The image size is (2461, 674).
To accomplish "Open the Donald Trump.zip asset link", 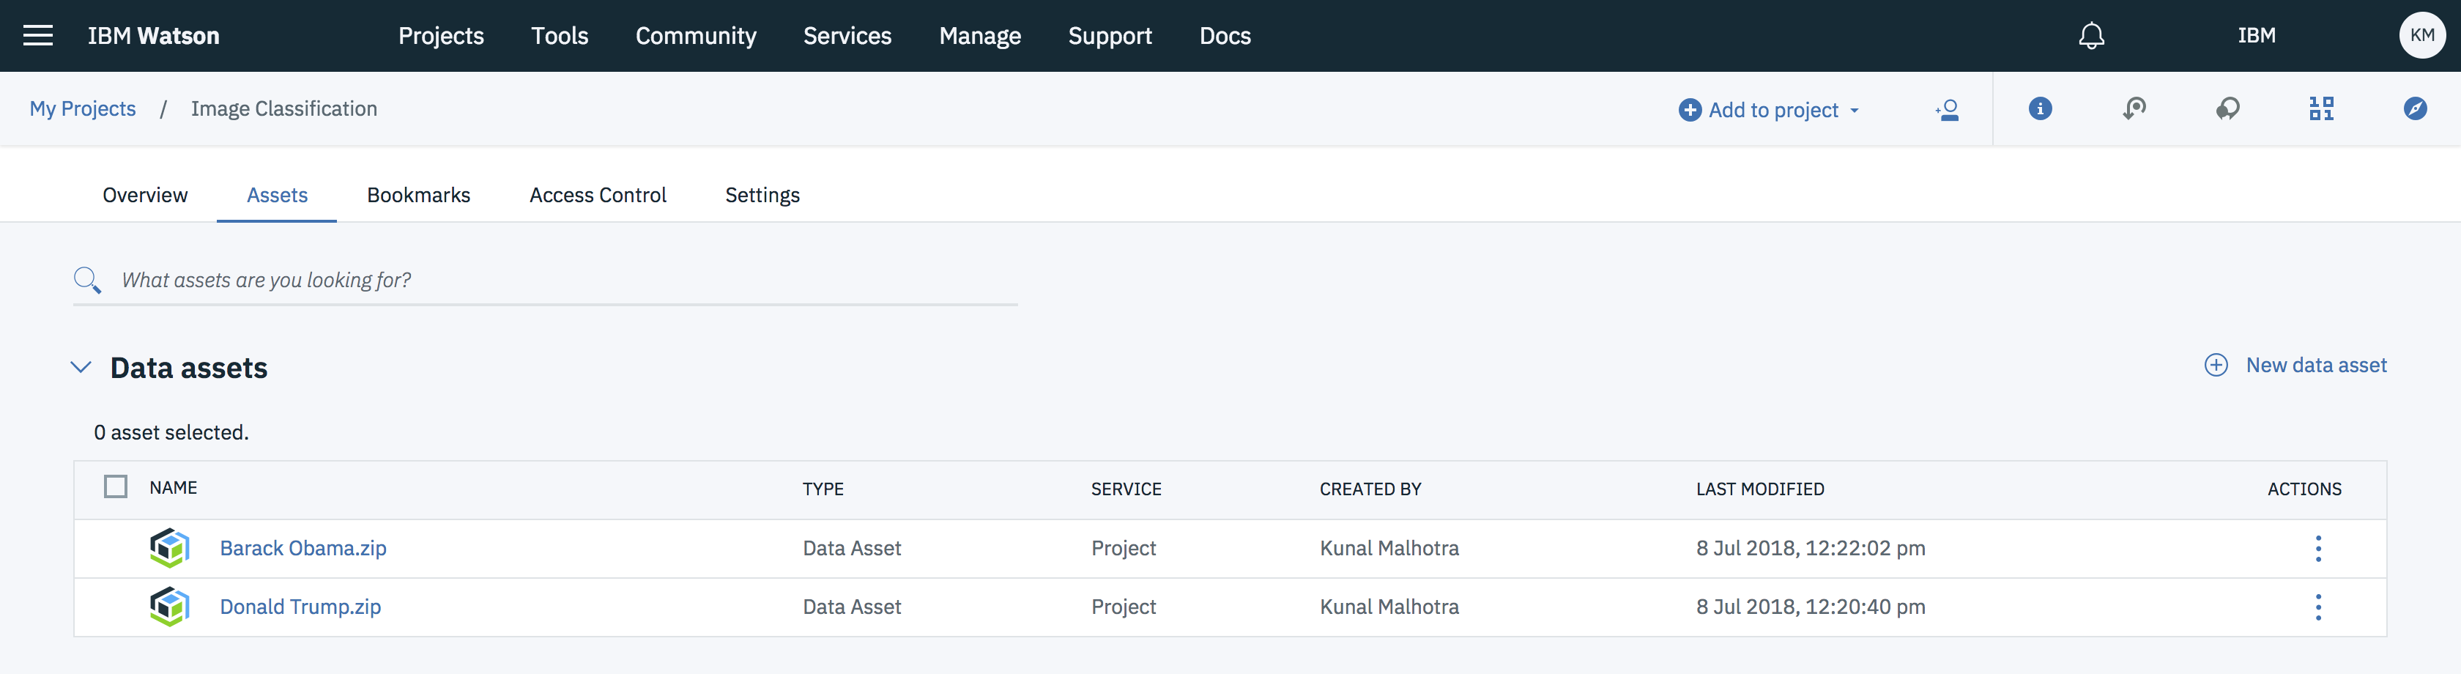I will point(300,607).
